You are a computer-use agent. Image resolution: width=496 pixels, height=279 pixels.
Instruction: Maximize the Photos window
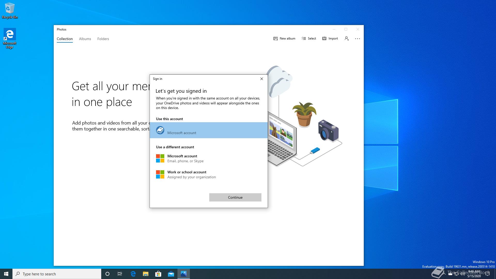[346, 29]
